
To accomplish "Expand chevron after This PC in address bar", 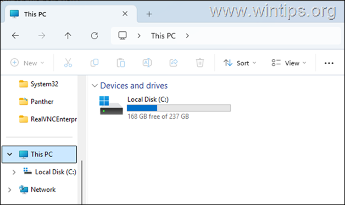I will [187, 36].
